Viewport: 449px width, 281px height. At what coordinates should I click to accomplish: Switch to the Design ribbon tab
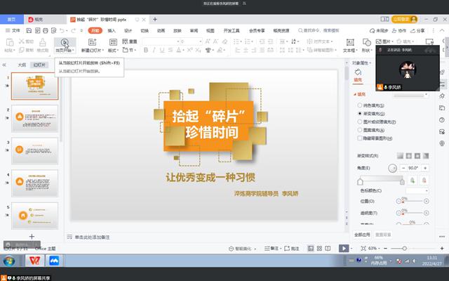[128, 30]
